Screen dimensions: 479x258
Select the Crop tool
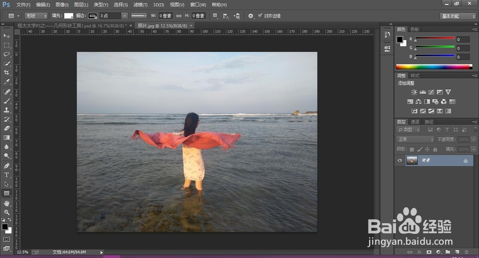[x=6, y=72]
